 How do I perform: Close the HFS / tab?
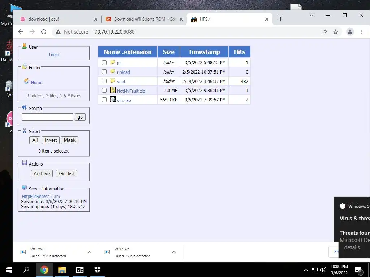pyautogui.click(x=266, y=19)
